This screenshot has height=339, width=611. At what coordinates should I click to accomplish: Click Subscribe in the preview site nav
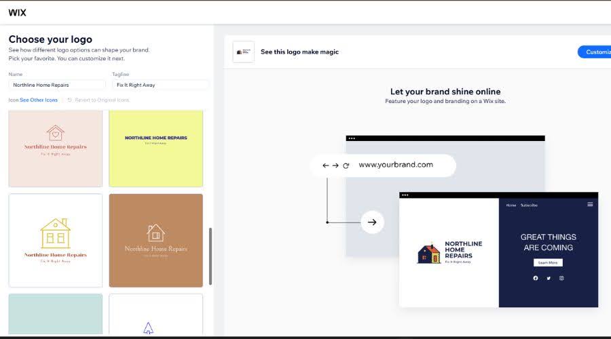[x=529, y=205]
